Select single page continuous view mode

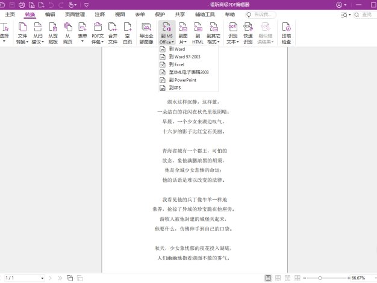[x=268, y=278]
